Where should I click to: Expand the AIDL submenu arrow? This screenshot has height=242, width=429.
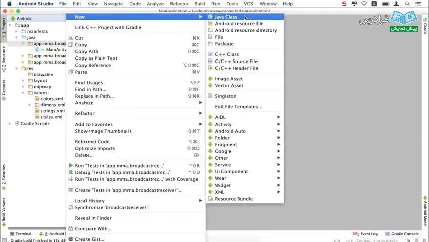coord(279,117)
